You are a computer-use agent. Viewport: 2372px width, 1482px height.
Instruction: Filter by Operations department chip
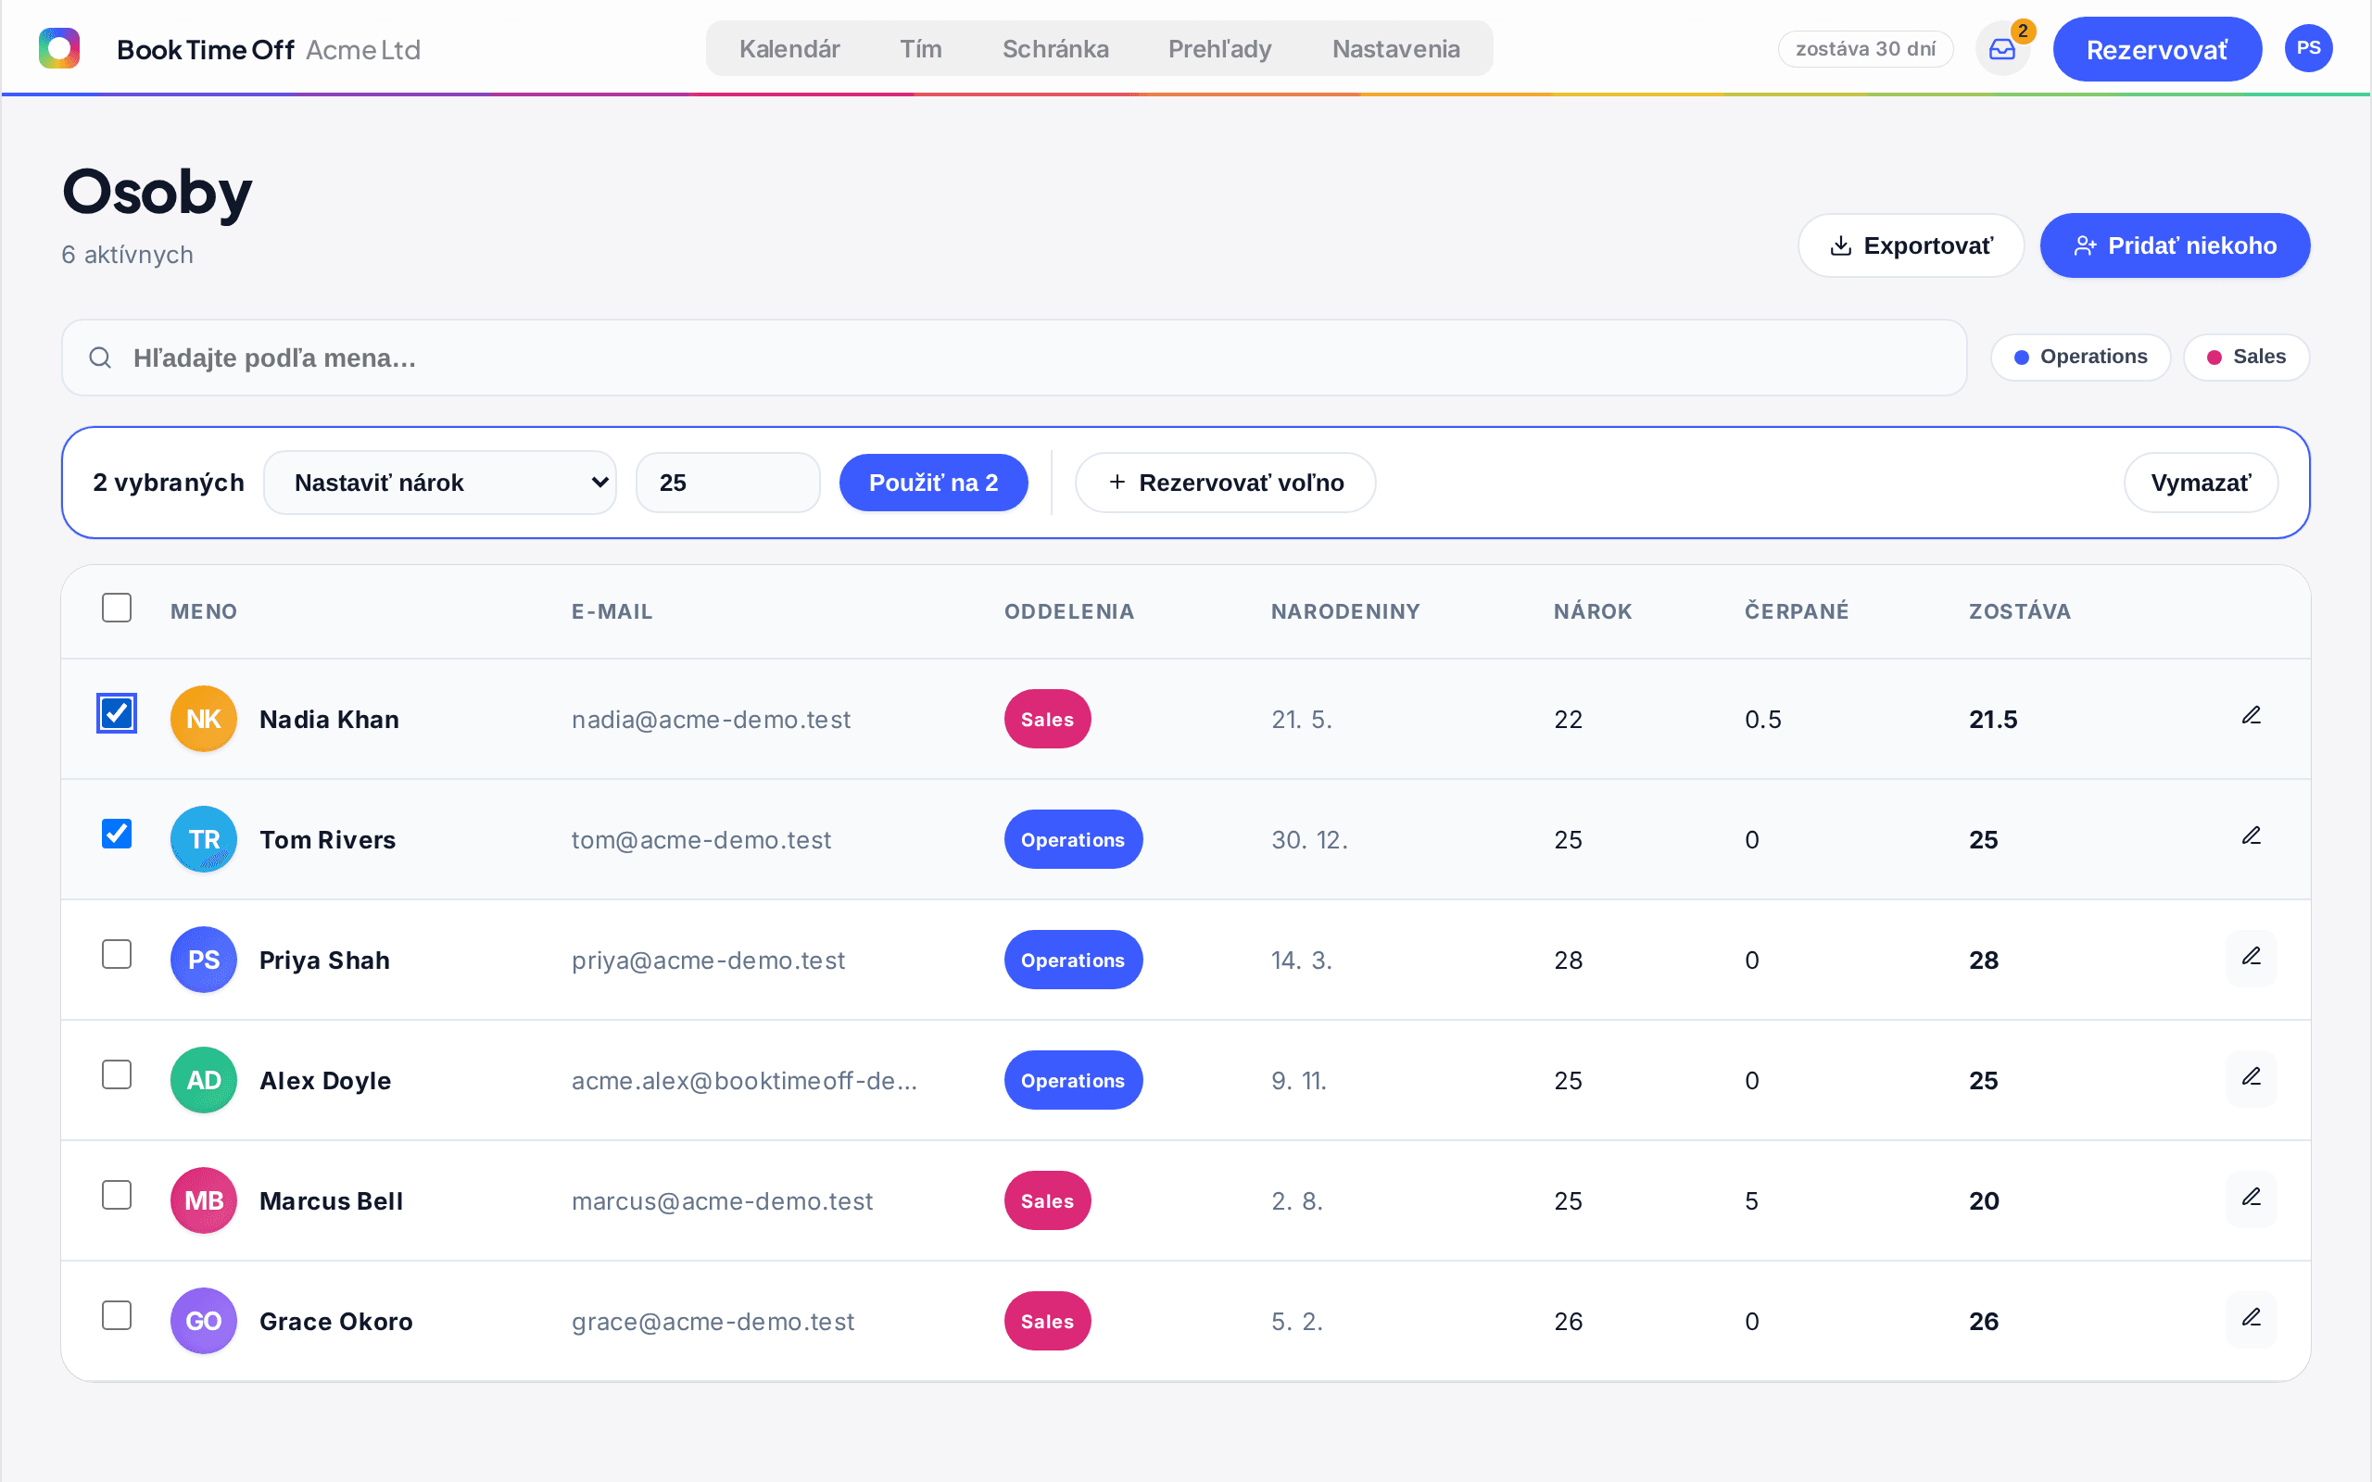2080,357
